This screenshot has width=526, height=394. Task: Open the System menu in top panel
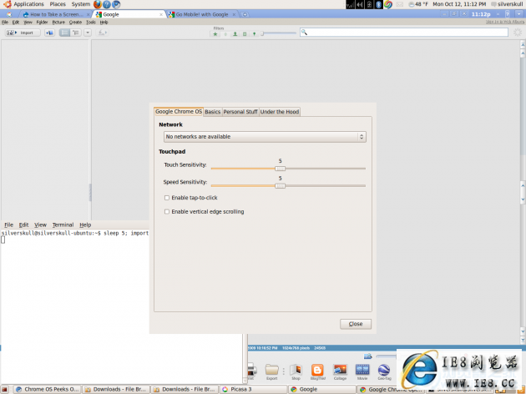[80, 4]
